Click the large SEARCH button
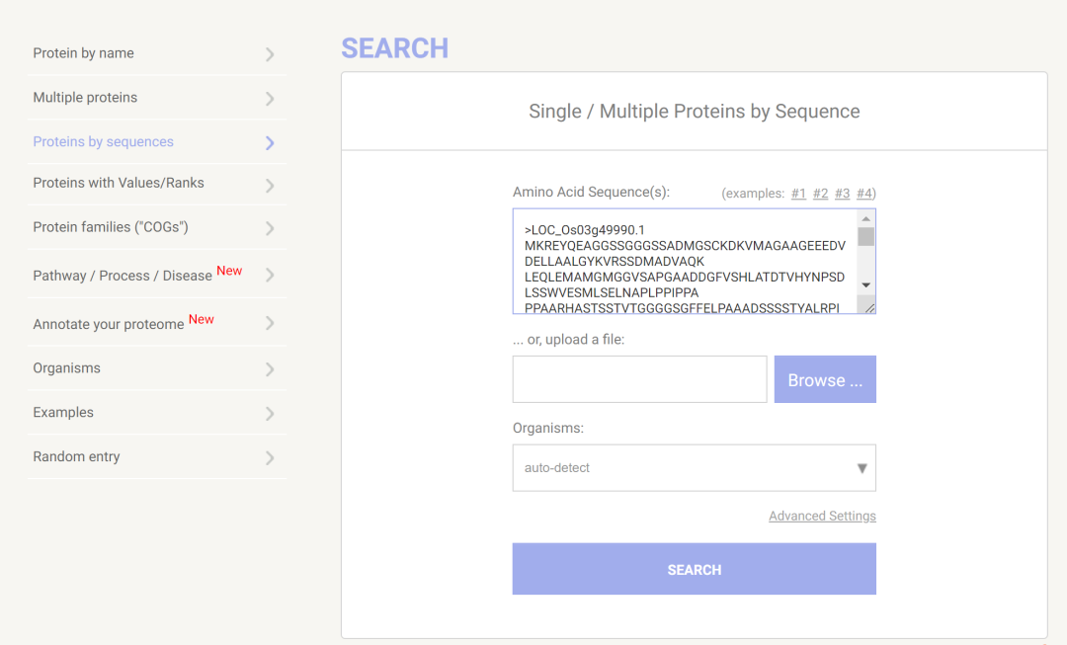Viewport: 1067px width, 645px height. (695, 569)
